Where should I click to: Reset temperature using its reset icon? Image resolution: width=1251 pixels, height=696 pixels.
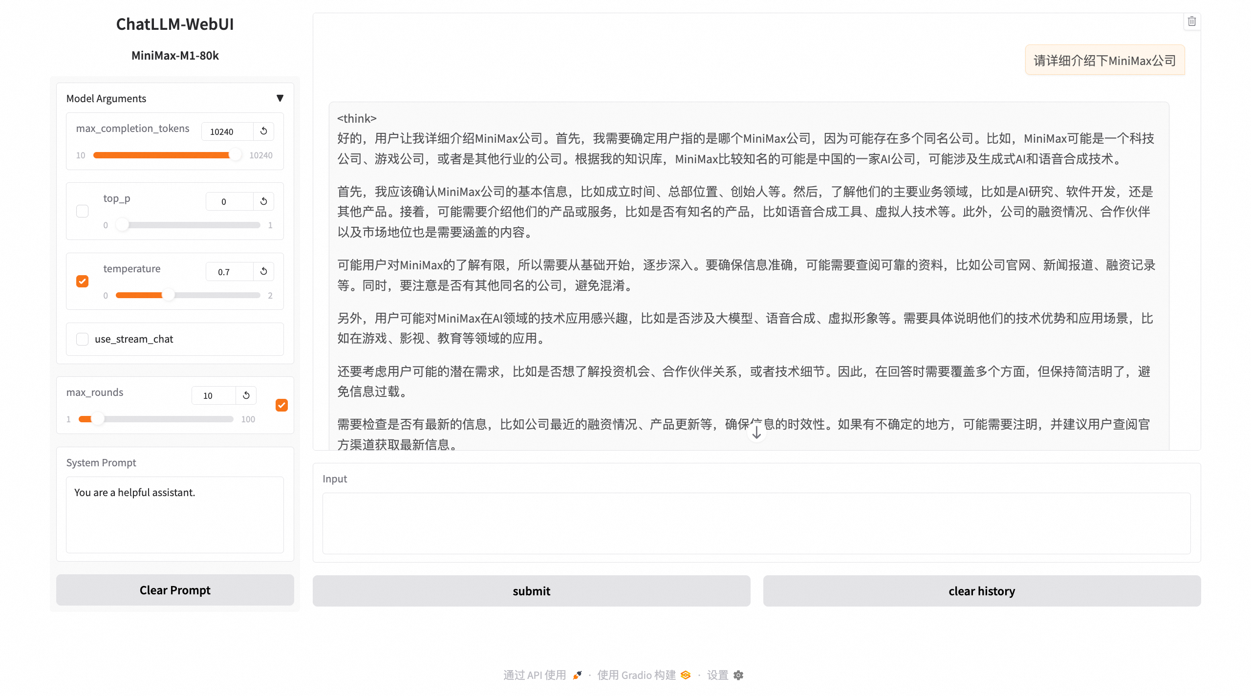click(263, 271)
